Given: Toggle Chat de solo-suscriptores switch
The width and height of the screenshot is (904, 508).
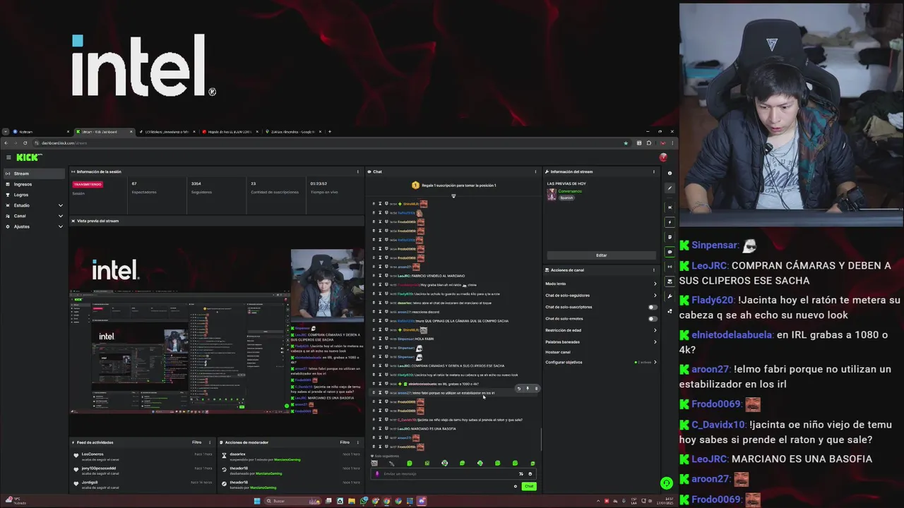Looking at the screenshot, I should point(653,307).
